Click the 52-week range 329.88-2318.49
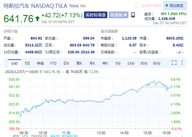 (81, 52)
